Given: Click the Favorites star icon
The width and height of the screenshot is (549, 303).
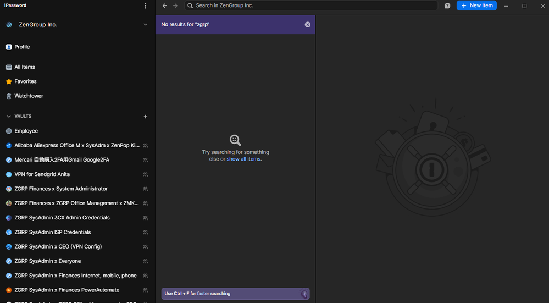Looking at the screenshot, I should click(x=9, y=81).
